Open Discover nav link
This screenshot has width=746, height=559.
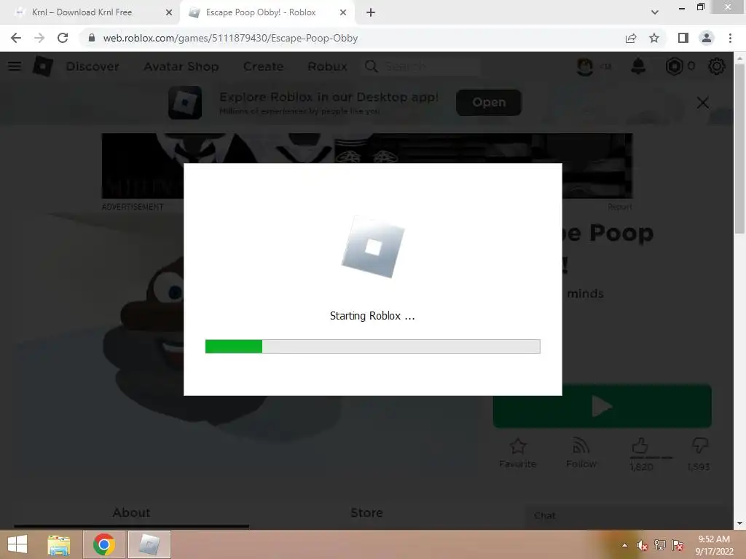(93, 66)
